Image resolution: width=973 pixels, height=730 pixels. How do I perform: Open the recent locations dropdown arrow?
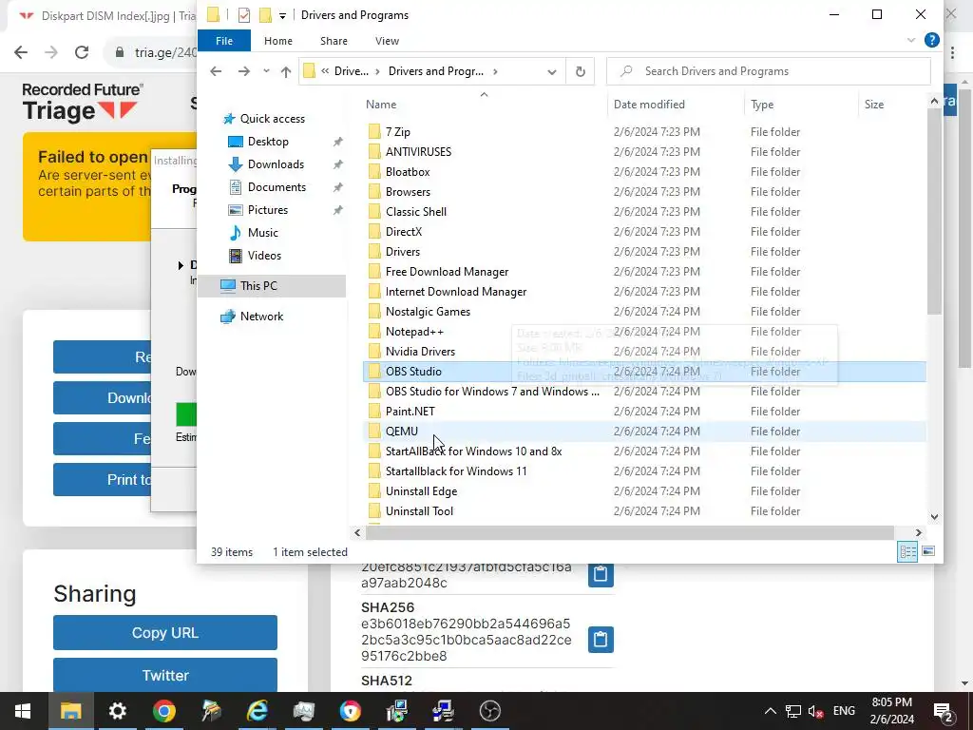(266, 71)
